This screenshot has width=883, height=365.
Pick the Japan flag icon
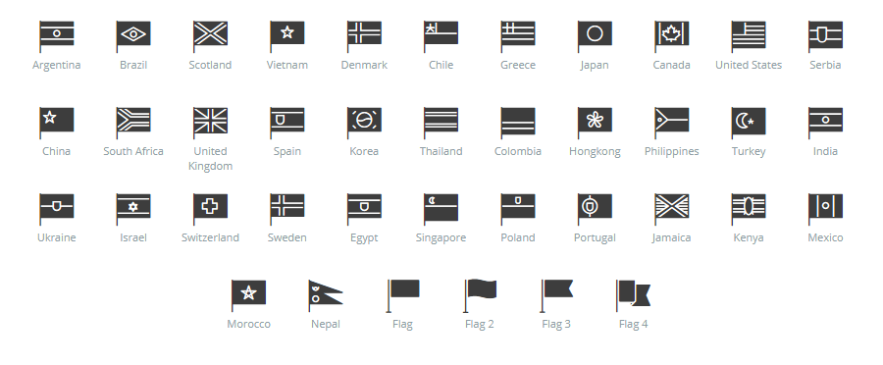click(x=595, y=36)
